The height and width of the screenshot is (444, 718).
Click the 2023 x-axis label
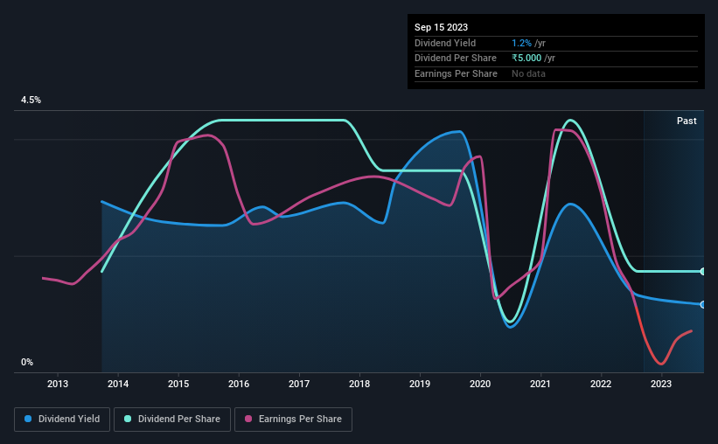click(x=661, y=384)
